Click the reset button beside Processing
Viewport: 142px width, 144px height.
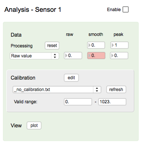tap(52, 46)
